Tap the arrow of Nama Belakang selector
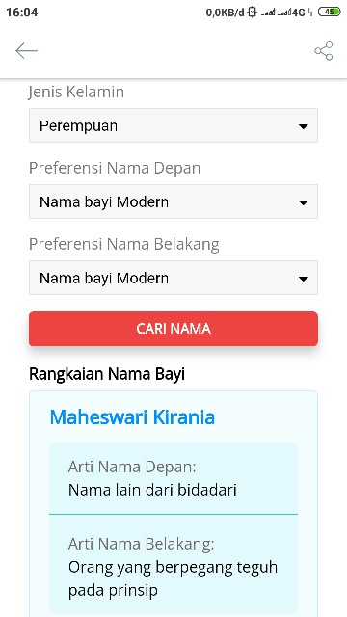Viewport: 347px width, 617px height. tap(303, 279)
